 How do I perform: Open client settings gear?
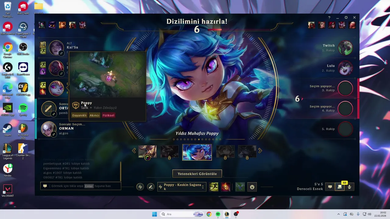(x=346, y=18)
